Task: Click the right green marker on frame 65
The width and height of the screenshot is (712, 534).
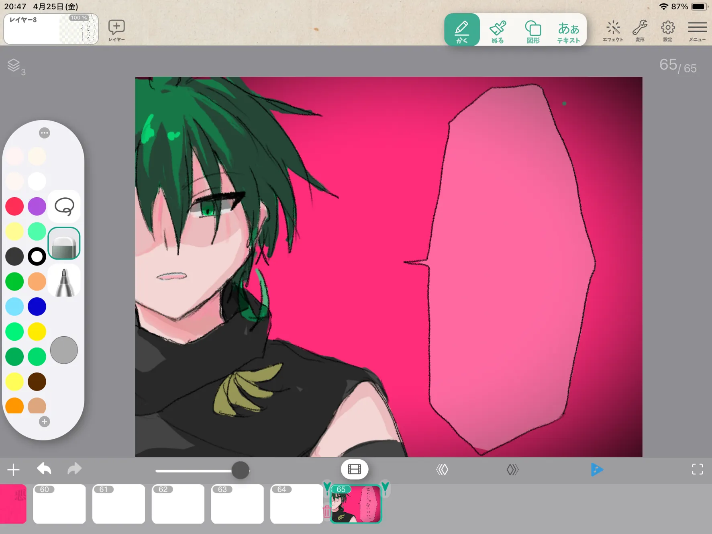Action: tap(385, 487)
